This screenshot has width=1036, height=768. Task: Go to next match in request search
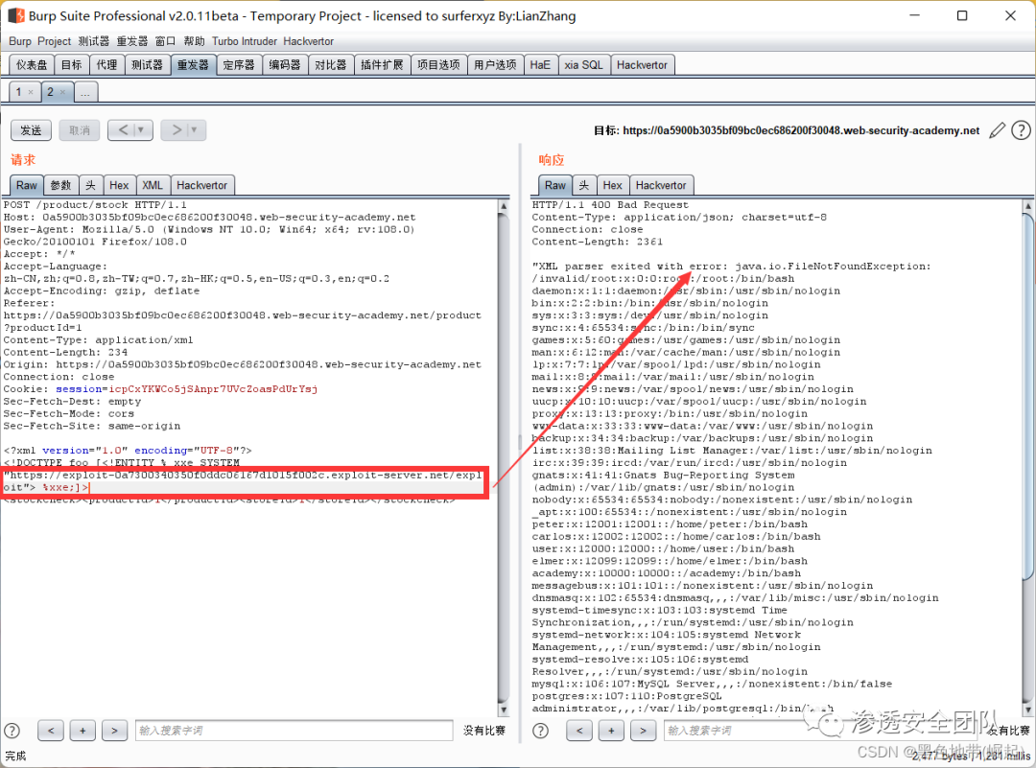point(114,731)
